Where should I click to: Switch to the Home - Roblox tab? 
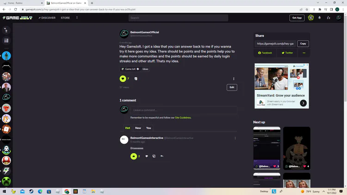coord(22,3)
